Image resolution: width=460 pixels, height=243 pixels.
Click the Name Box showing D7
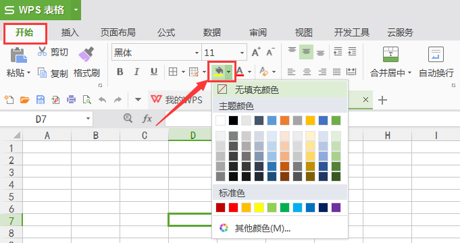click(x=47, y=119)
